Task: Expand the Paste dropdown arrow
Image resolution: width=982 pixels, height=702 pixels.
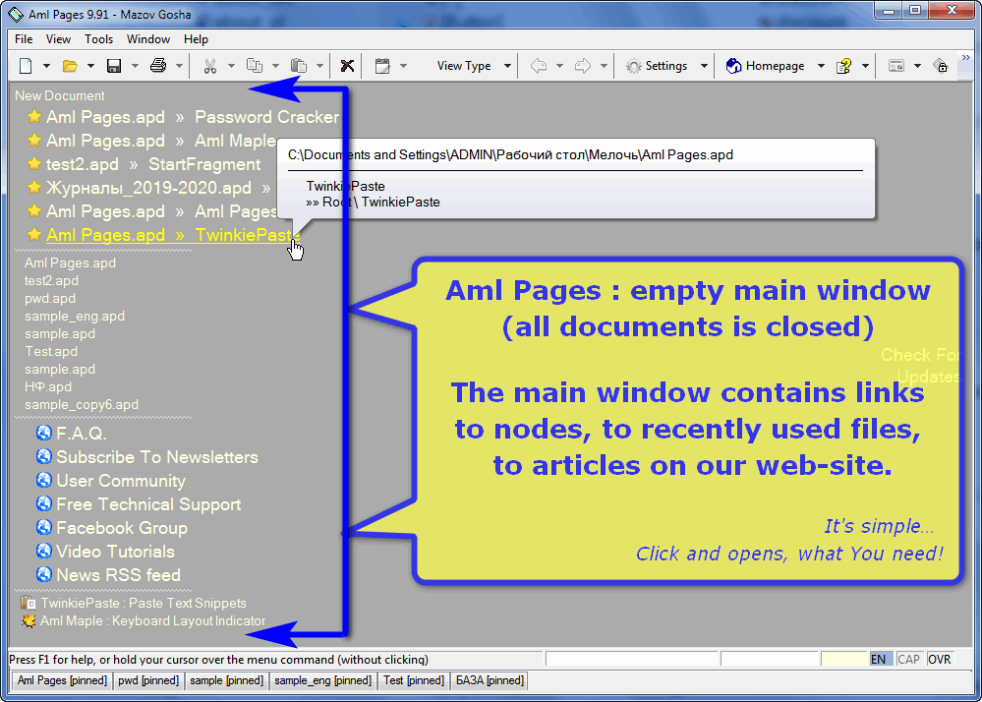Action: pos(319,66)
